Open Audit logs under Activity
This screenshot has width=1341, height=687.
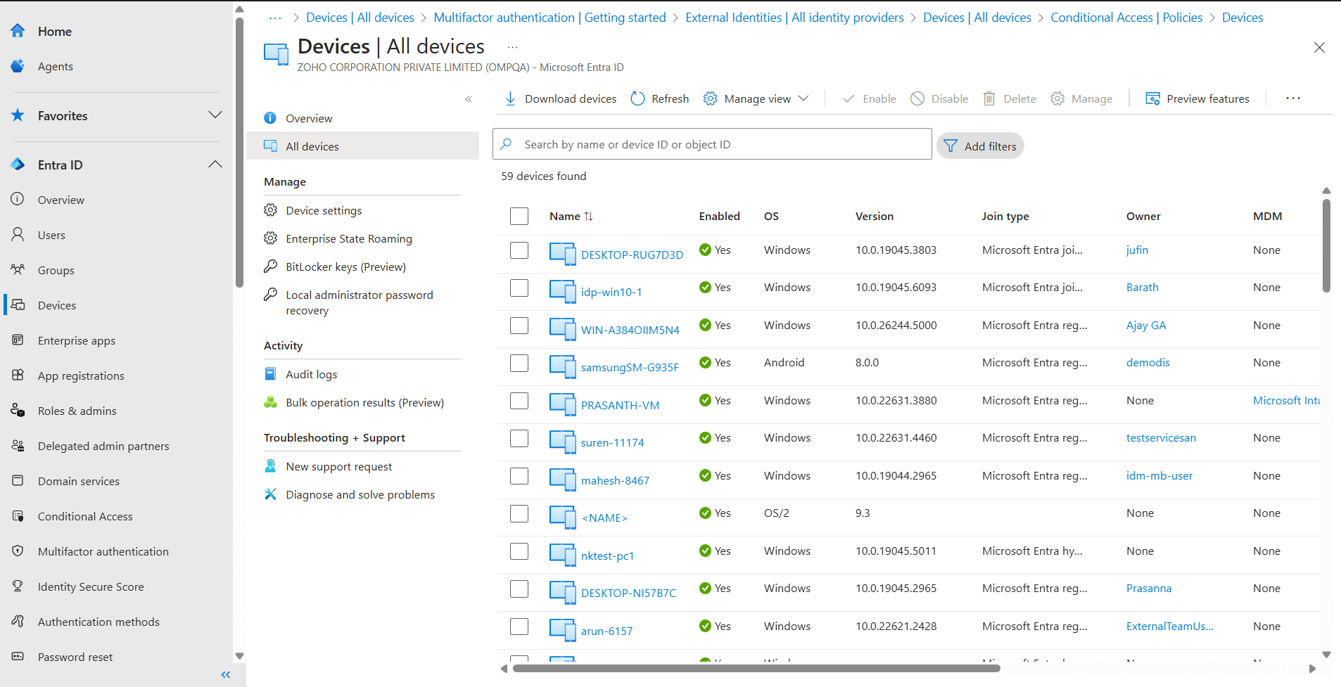click(311, 373)
